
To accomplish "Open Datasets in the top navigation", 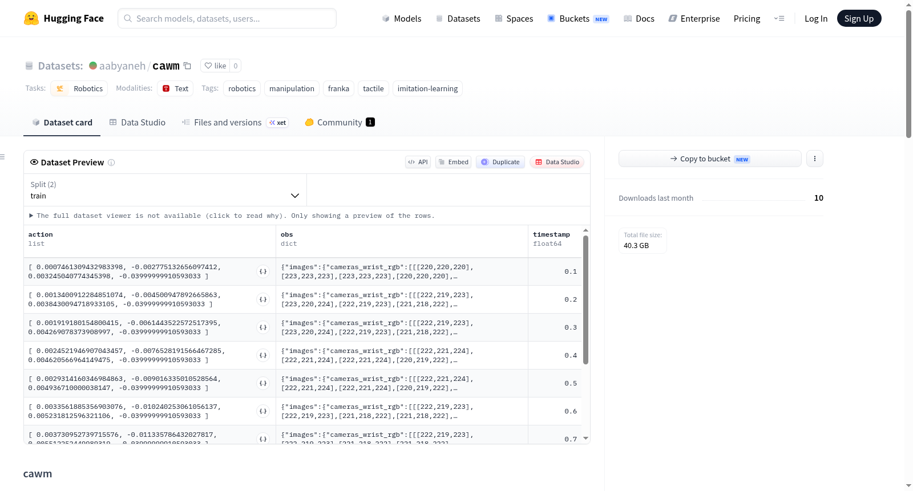I will pos(458,19).
